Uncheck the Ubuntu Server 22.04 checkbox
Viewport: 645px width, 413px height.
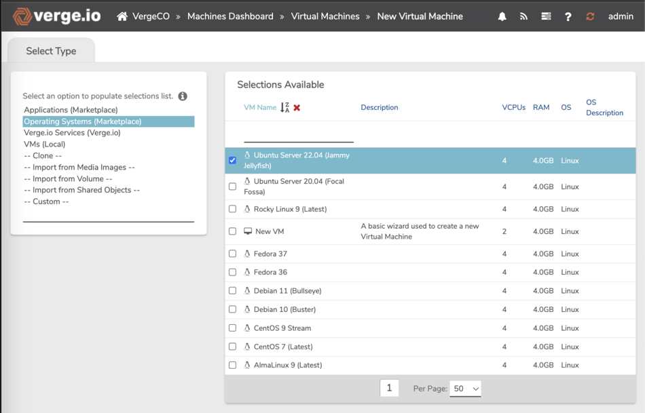click(232, 161)
